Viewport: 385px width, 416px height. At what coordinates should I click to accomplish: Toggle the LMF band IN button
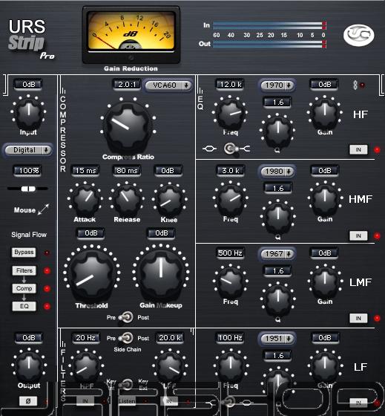(x=358, y=318)
